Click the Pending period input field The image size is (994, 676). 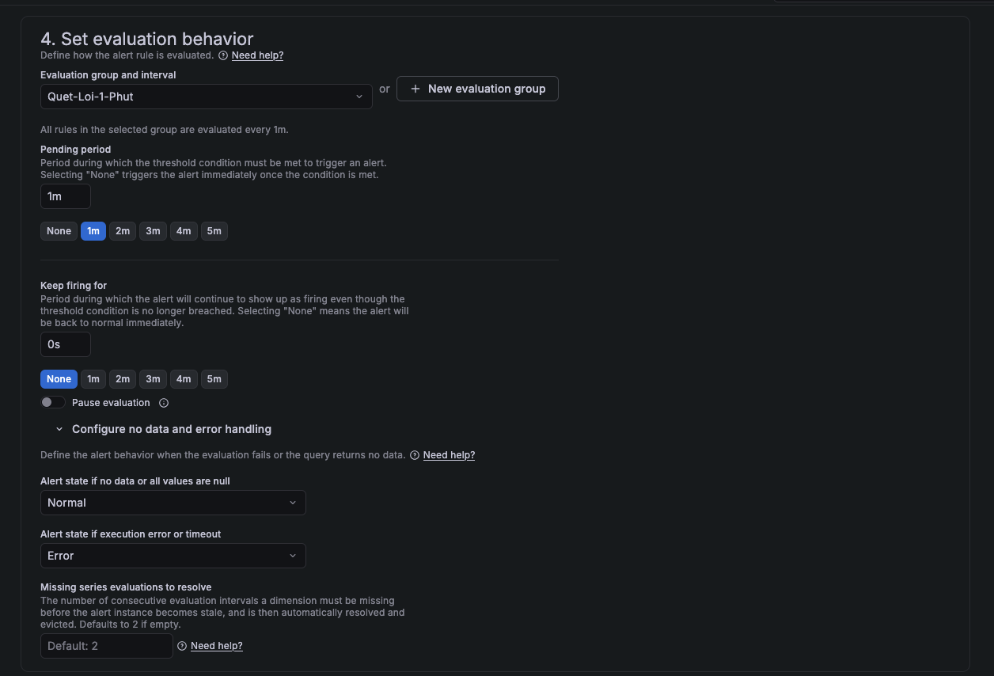[x=66, y=196]
